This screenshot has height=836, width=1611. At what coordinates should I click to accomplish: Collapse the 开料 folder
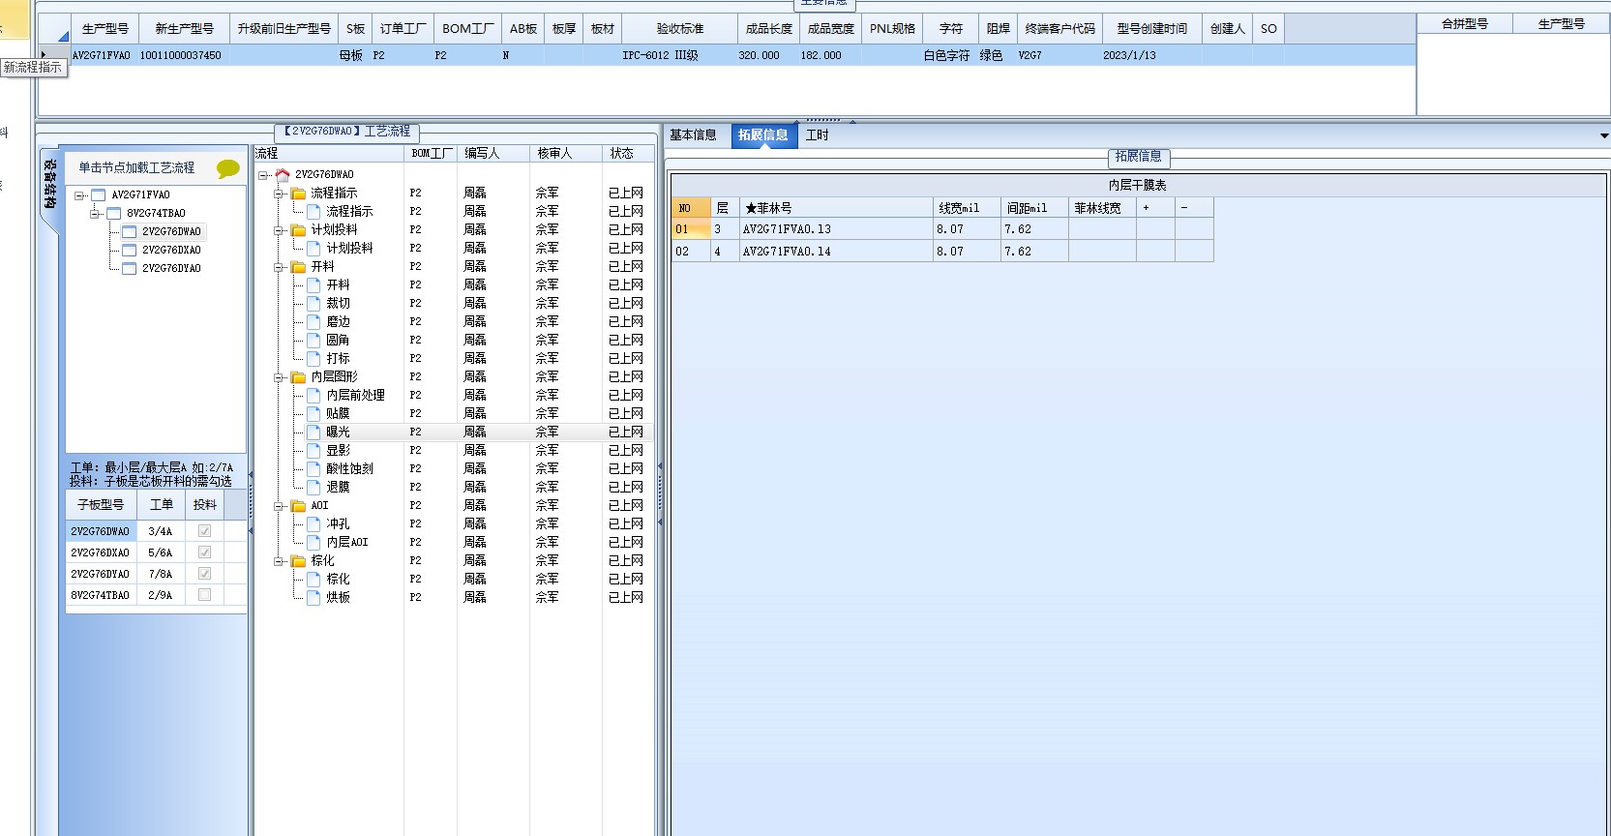279,267
